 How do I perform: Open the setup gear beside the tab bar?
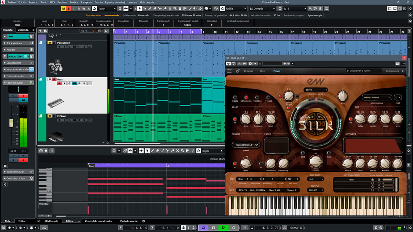click(x=144, y=221)
